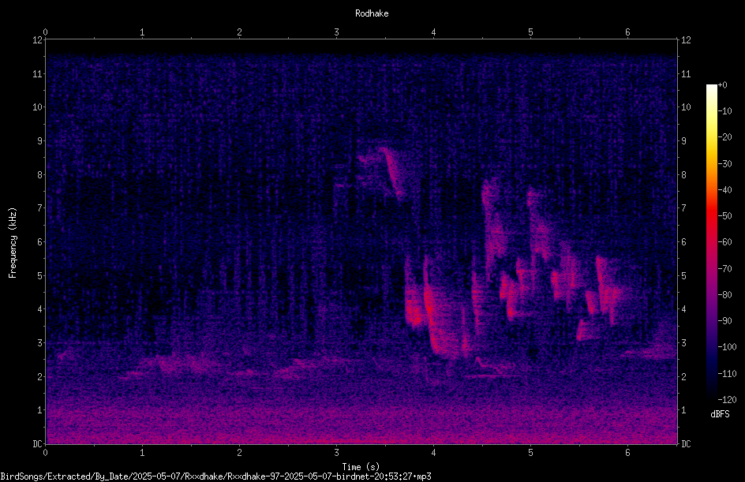Click the 5 second mark on top time axis

(530, 32)
